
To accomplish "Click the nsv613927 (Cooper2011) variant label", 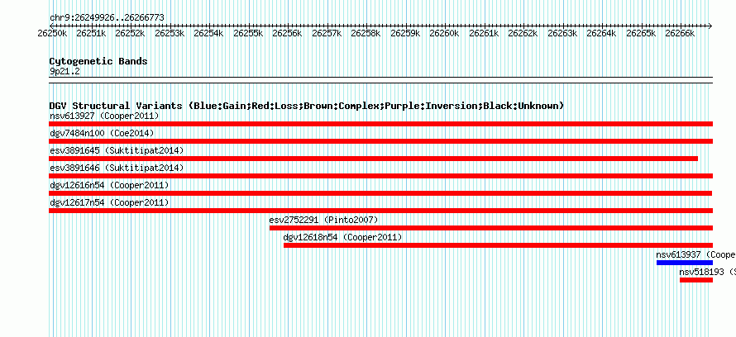I will pyautogui.click(x=104, y=116).
